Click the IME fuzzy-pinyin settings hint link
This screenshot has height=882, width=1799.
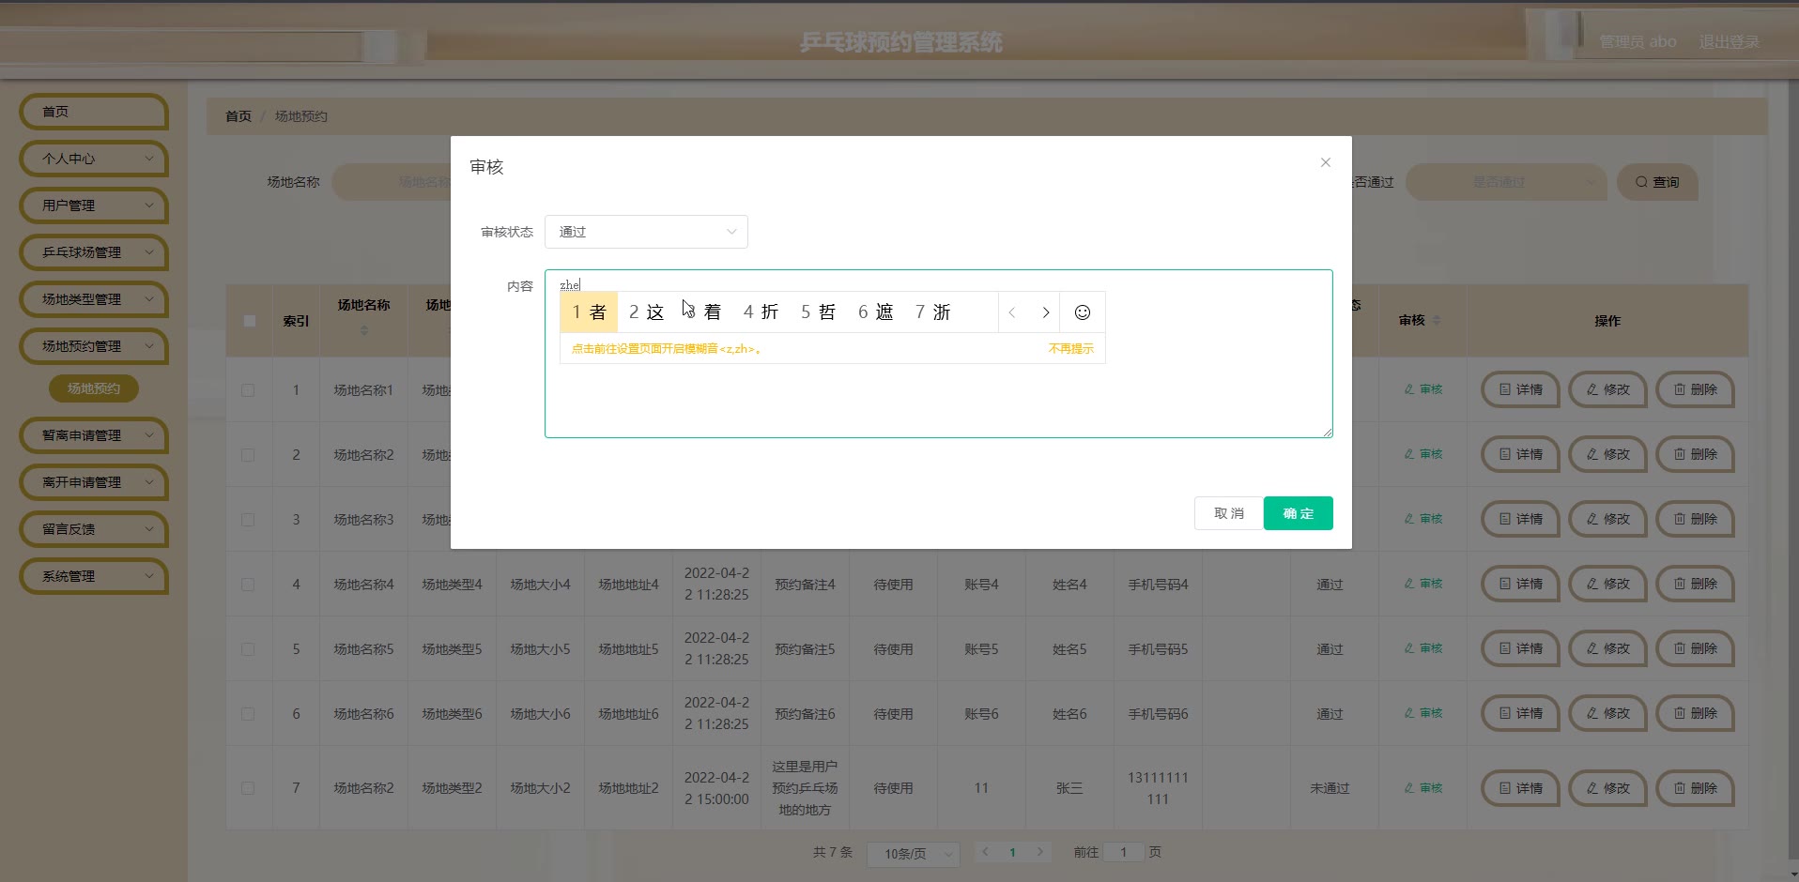(x=666, y=349)
